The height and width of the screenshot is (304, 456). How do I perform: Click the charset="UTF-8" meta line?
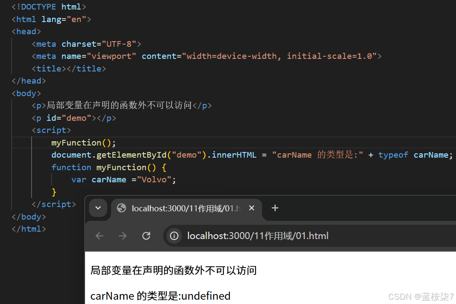pos(86,44)
